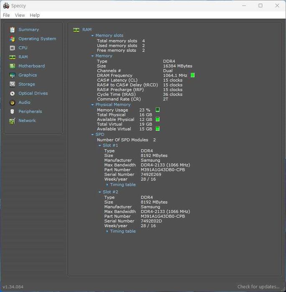The width and height of the screenshot is (286, 292).
Task: Collapse the Slot #2 SPD entry
Action: [x=100, y=192]
